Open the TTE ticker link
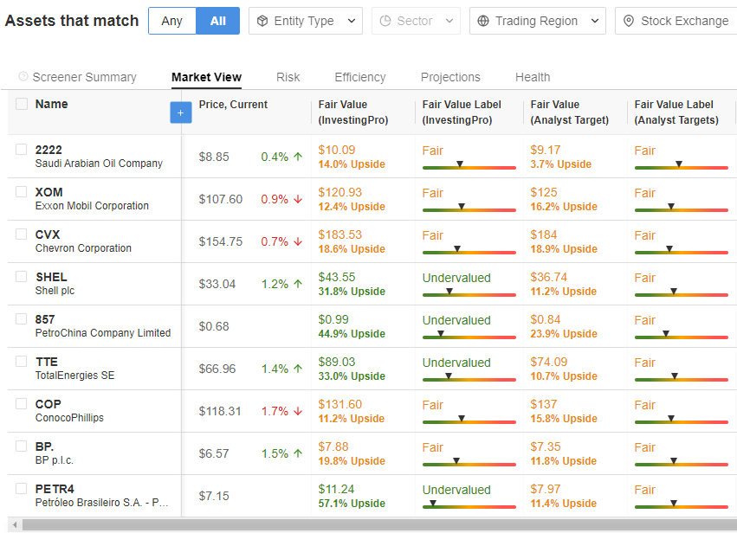 pyautogui.click(x=47, y=362)
